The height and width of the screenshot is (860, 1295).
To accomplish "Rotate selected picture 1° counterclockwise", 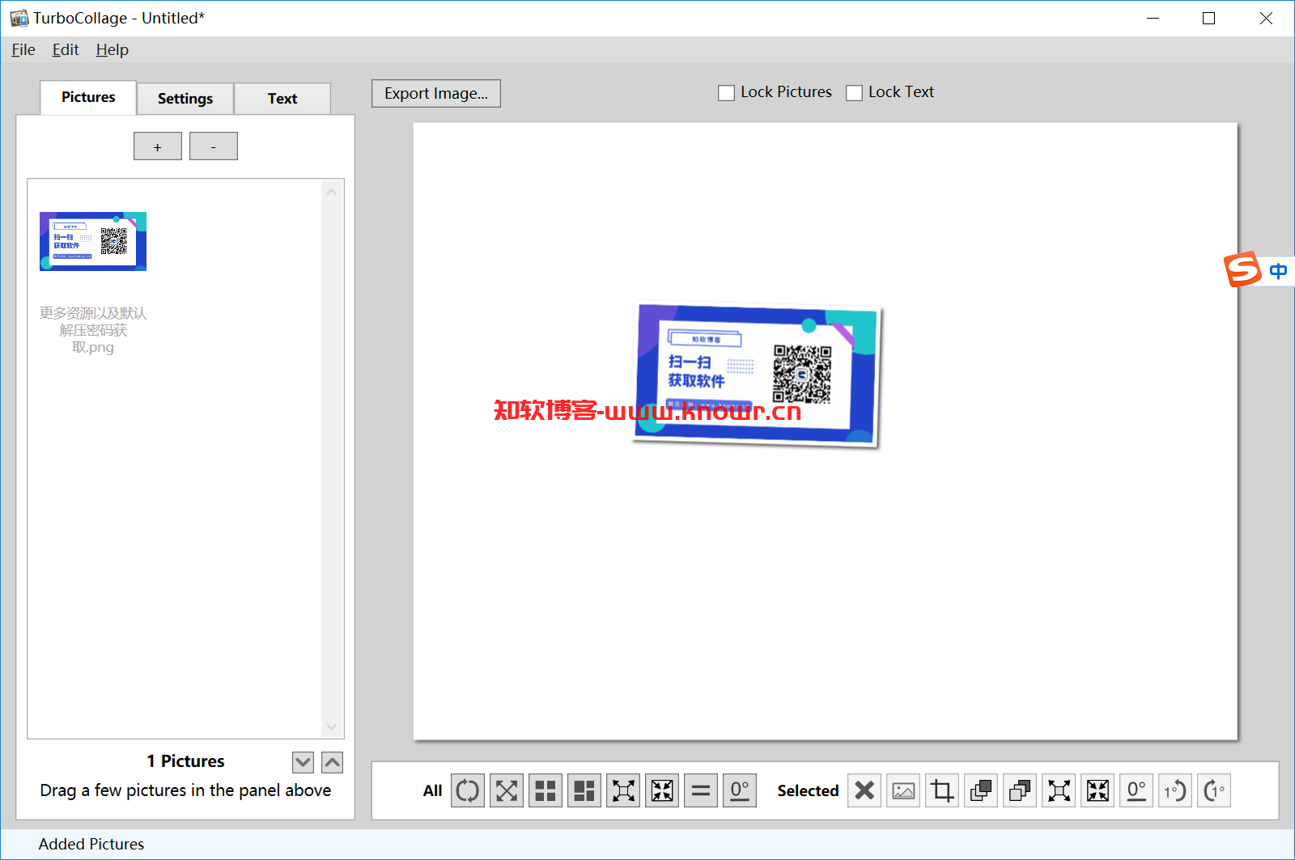I will click(1175, 790).
